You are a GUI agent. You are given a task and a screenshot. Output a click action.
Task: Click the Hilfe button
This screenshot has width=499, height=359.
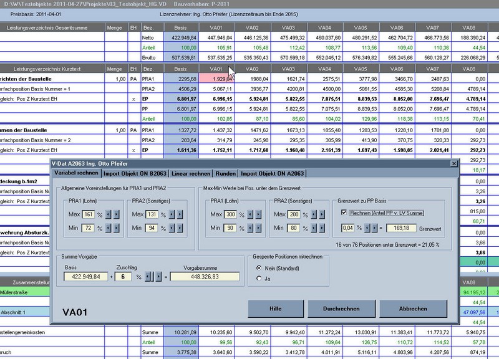pos(275,309)
